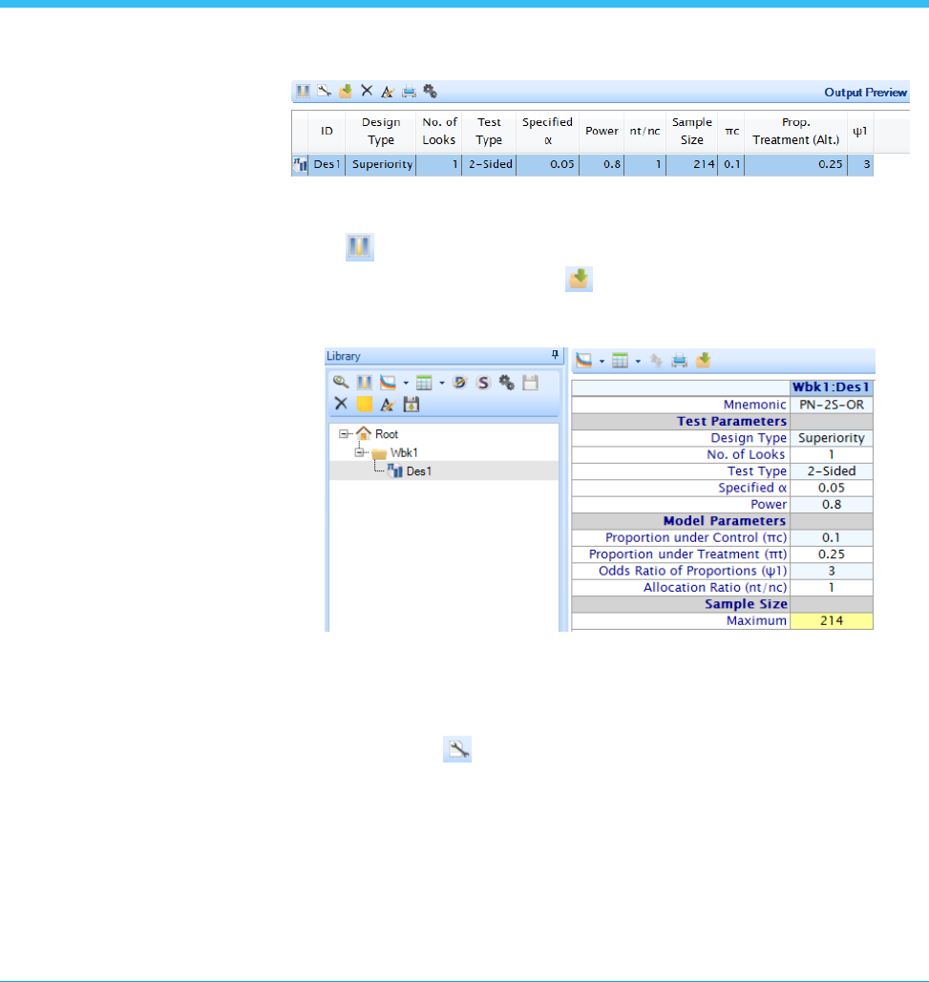Click the gears icon in Output Preview toolbar
Viewport: 929px width, 982px height.
click(431, 92)
